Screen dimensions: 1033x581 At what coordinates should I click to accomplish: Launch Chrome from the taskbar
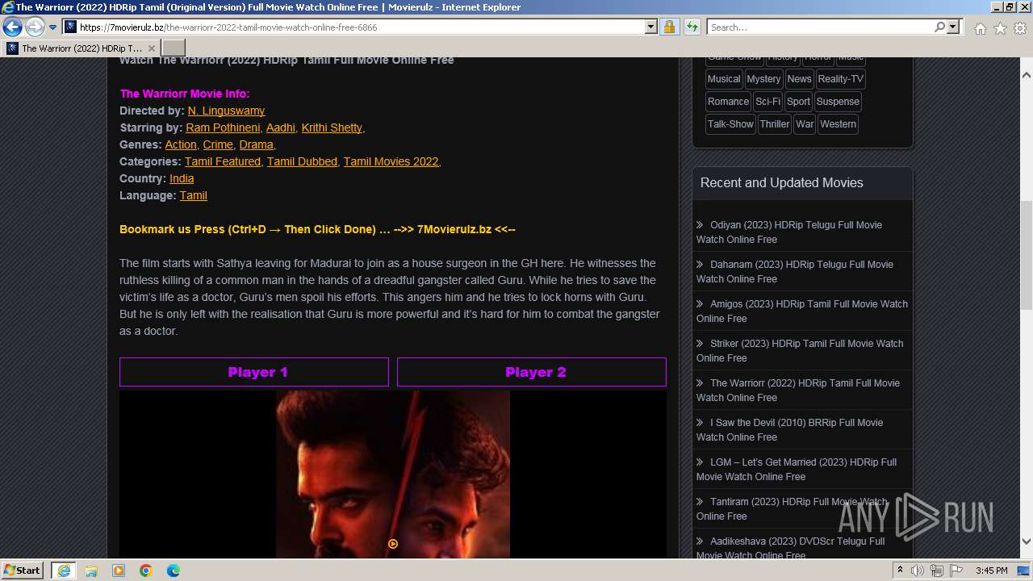(x=146, y=571)
